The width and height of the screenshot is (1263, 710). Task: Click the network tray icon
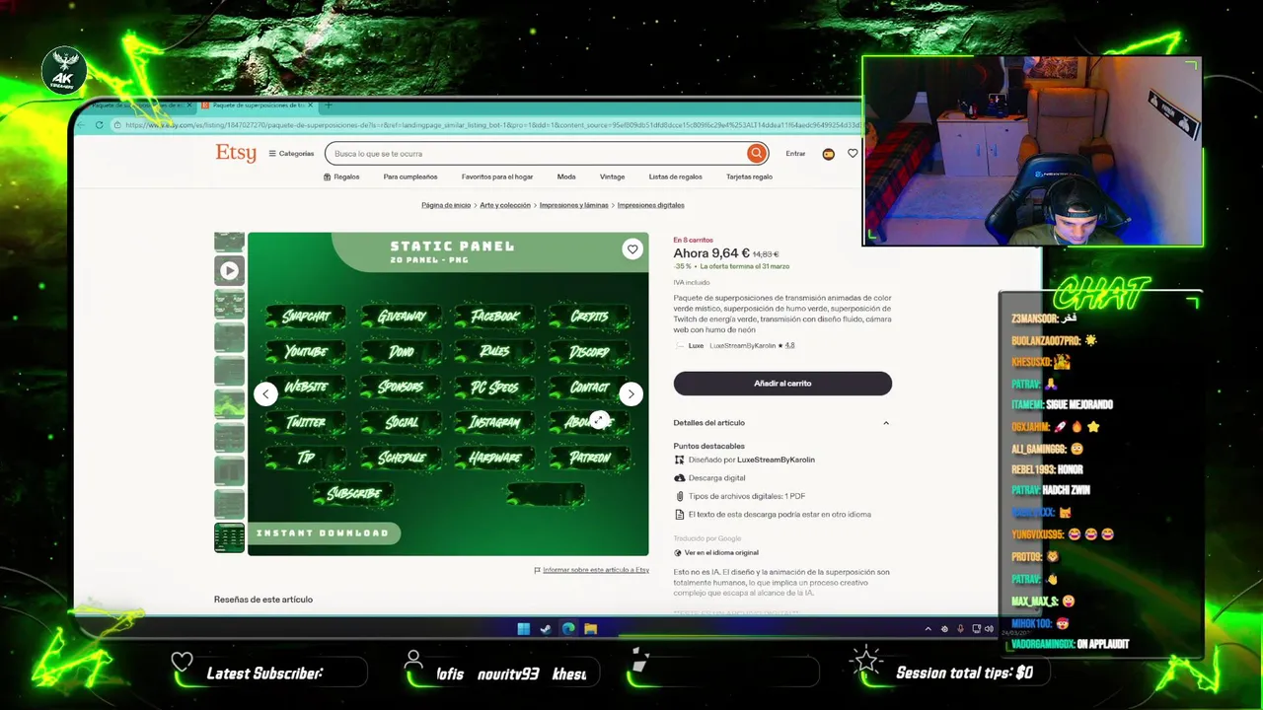(x=976, y=629)
